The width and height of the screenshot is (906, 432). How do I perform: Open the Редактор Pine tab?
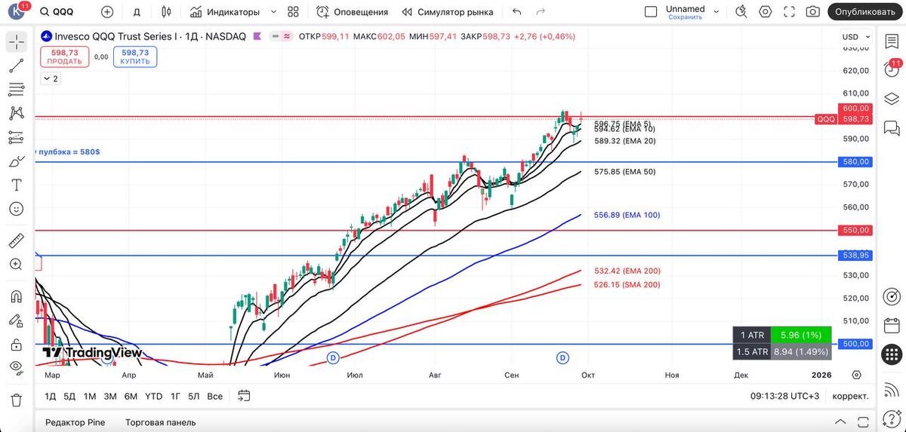pyautogui.click(x=75, y=422)
